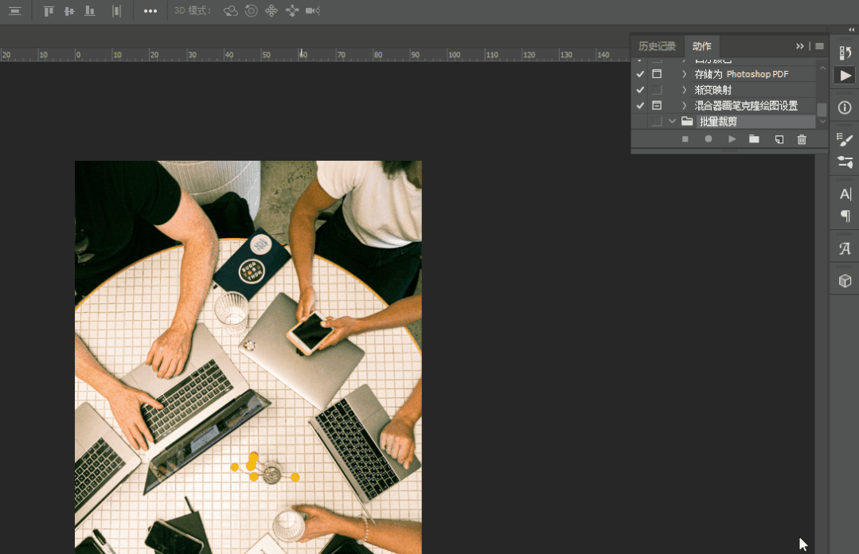Collapse the 批量裁剪 action set
Screen dimensions: 859x554
673,122
